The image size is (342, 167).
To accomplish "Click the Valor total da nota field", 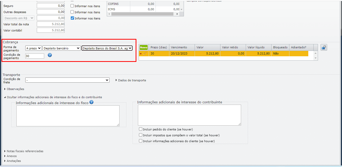I will (51, 24).
